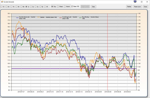Screen dimensions: 150x98
Task: Click the 2016-06-03 date axis label
Action: point(127,92)
